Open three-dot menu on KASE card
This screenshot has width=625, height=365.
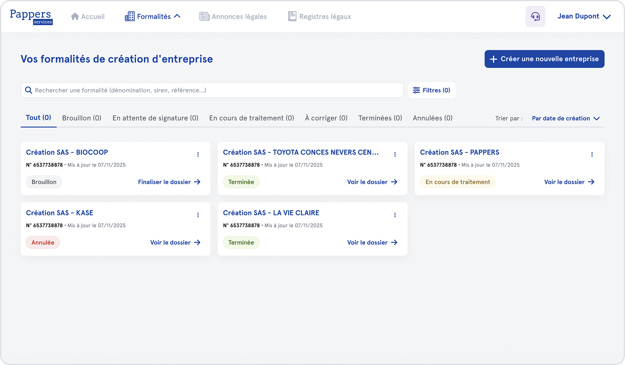(x=198, y=215)
